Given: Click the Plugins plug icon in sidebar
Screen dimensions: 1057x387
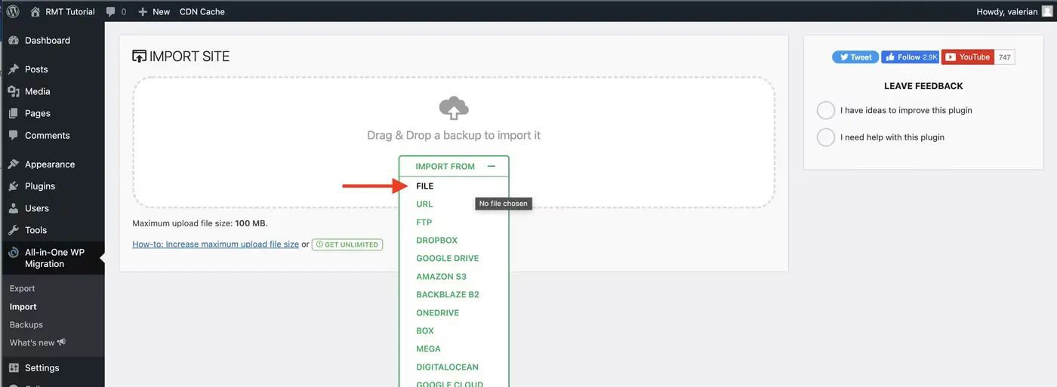Looking at the screenshot, I should tap(14, 186).
